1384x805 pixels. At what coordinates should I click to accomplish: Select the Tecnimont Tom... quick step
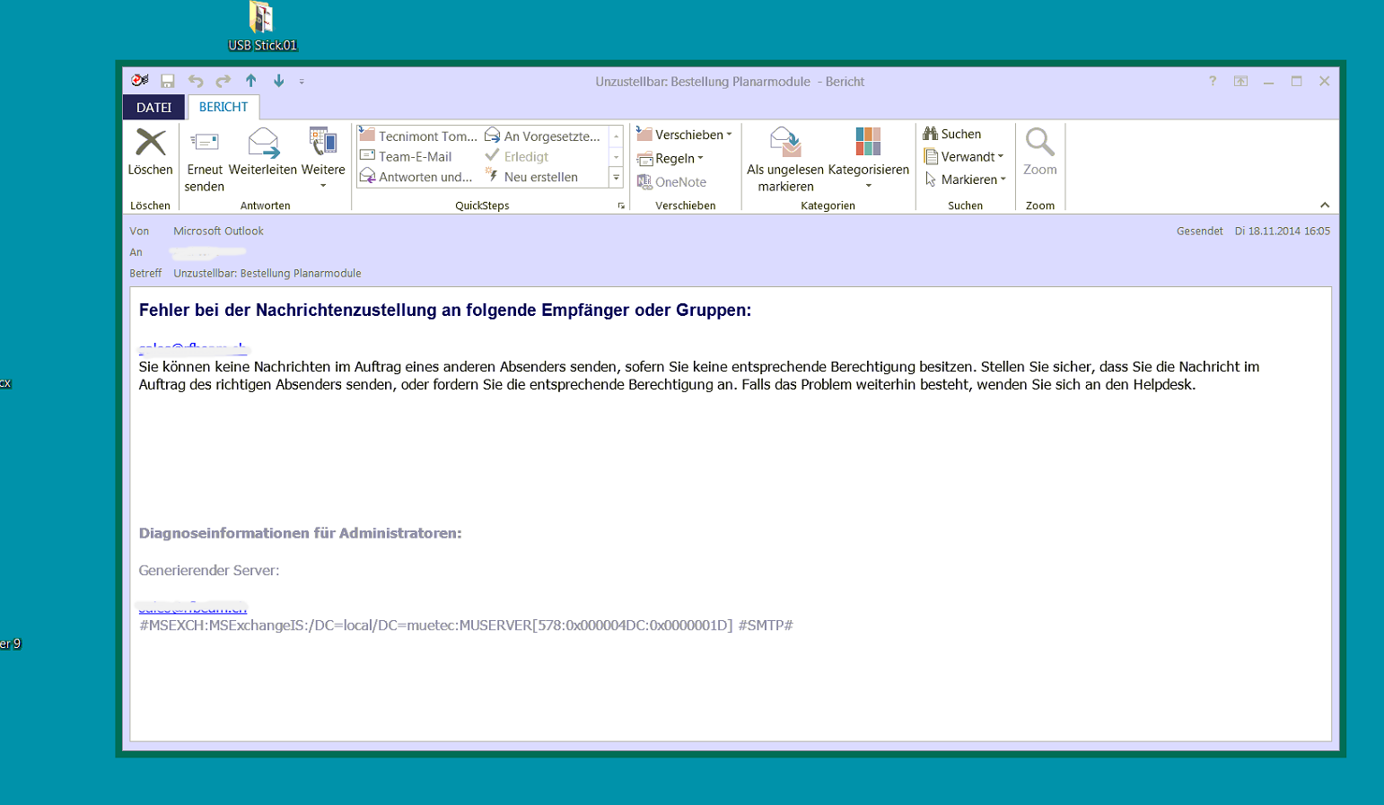(x=418, y=136)
